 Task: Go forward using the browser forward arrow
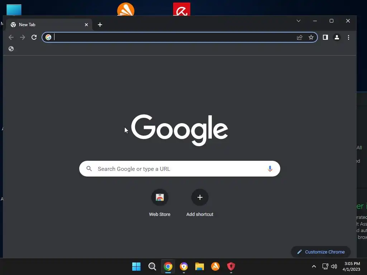(x=23, y=37)
